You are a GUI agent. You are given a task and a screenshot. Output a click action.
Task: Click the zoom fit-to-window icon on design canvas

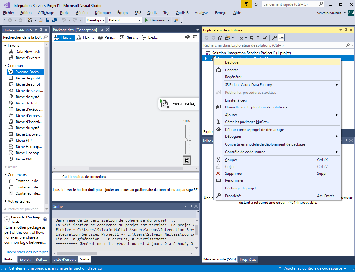pos(186,160)
